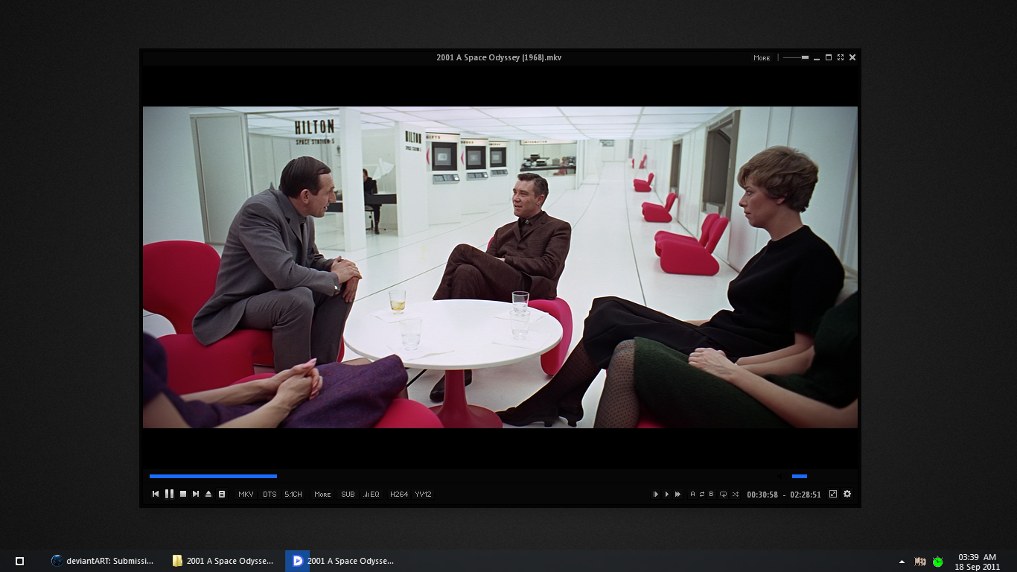Click the 5.1CH channel label
The width and height of the screenshot is (1017, 572).
(293, 494)
